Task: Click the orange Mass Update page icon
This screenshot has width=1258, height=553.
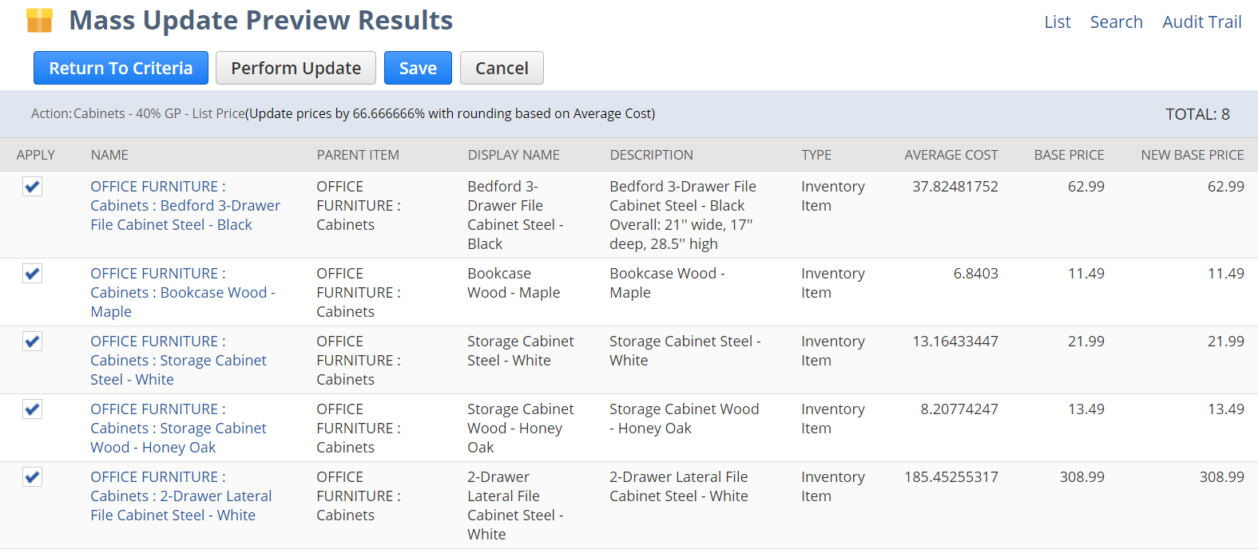Action: click(x=39, y=21)
